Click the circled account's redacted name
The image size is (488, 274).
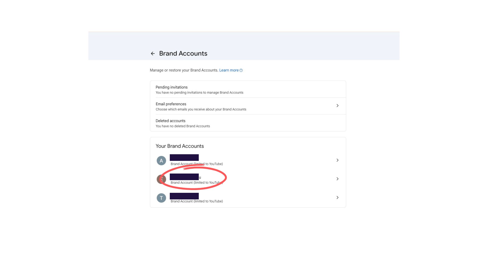pyautogui.click(x=184, y=177)
